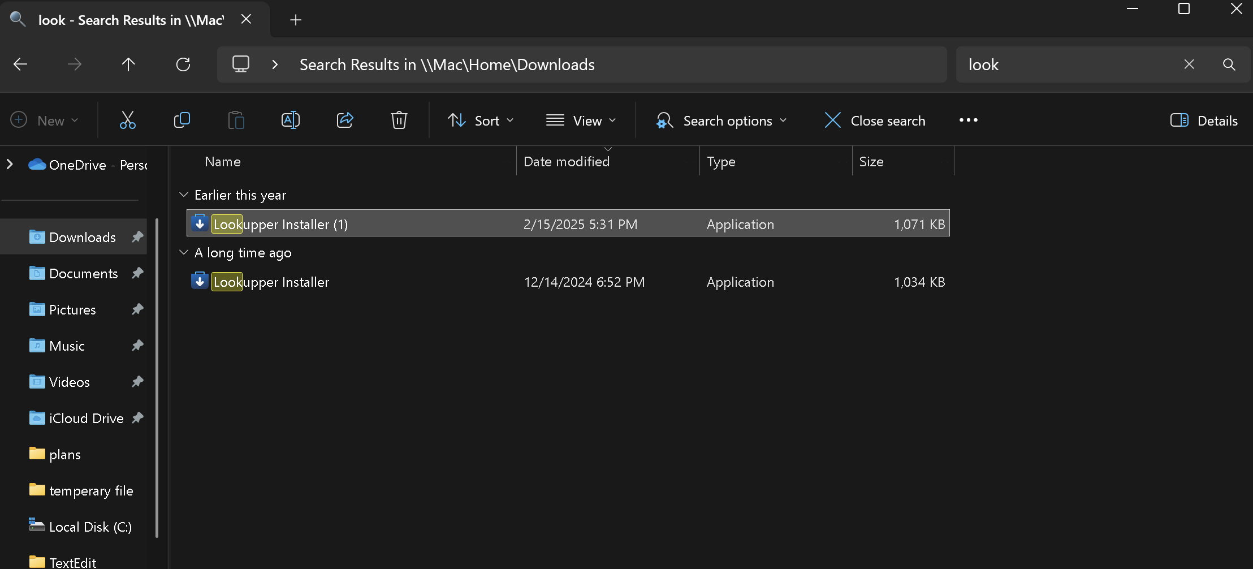
Task: Click the navigation pane scrollbar
Action: 157,378
